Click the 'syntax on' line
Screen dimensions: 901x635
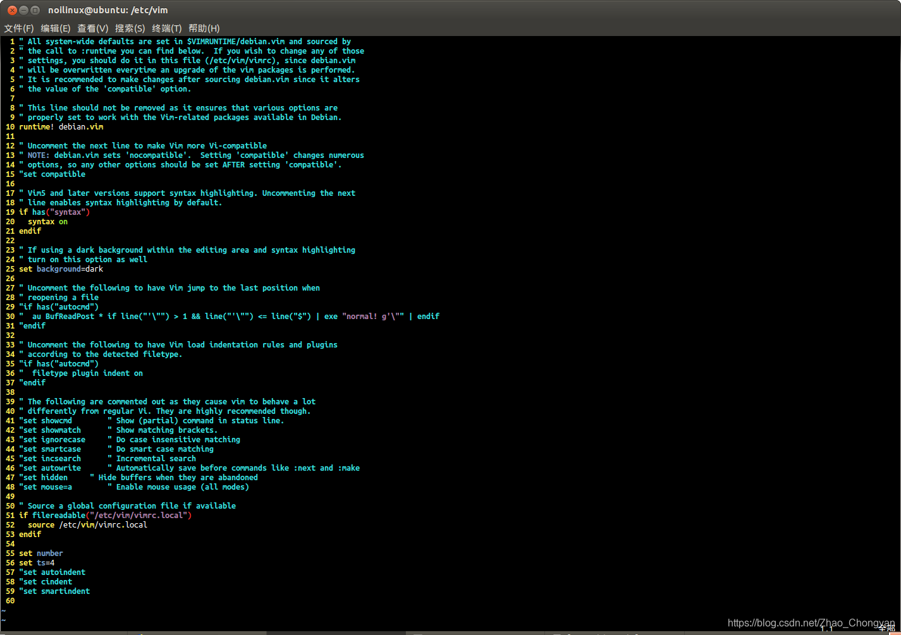pyautogui.click(x=47, y=222)
